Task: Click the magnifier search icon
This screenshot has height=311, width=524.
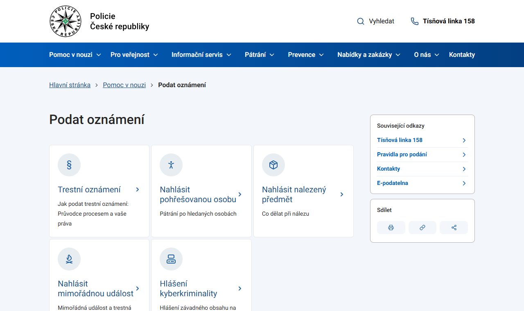Action: click(361, 21)
